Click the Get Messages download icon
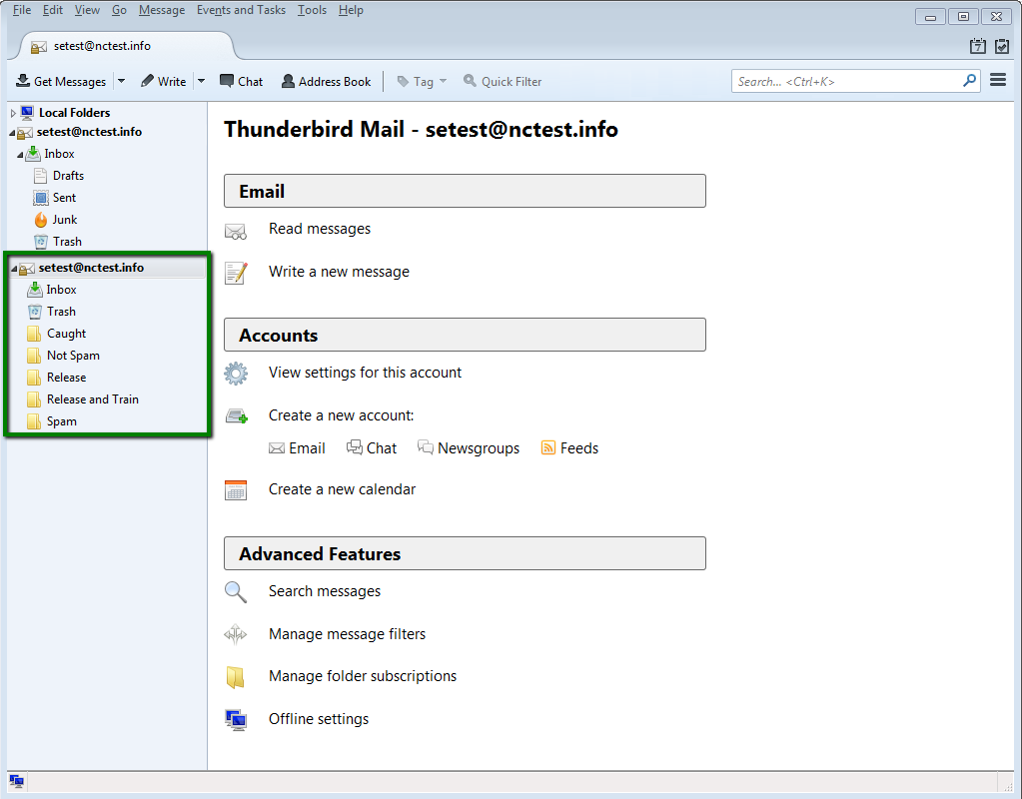This screenshot has width=1022, height=799. click(23, 81)
